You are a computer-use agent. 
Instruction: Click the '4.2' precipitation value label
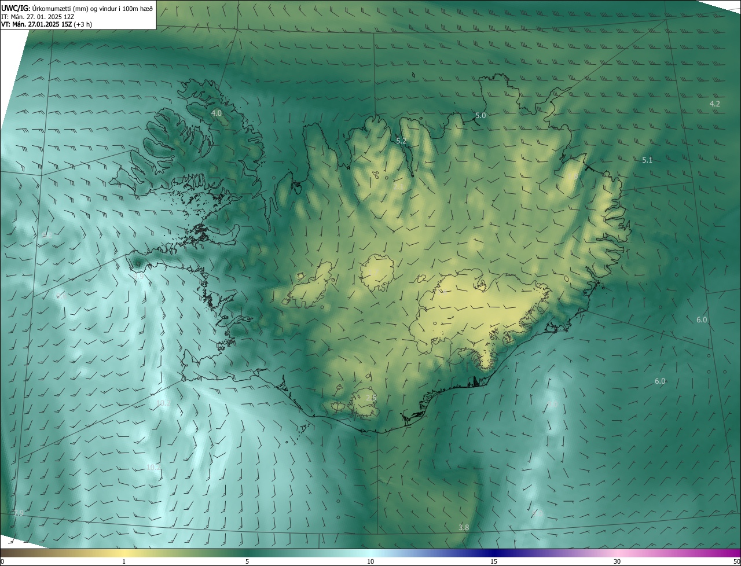[715, 104]
